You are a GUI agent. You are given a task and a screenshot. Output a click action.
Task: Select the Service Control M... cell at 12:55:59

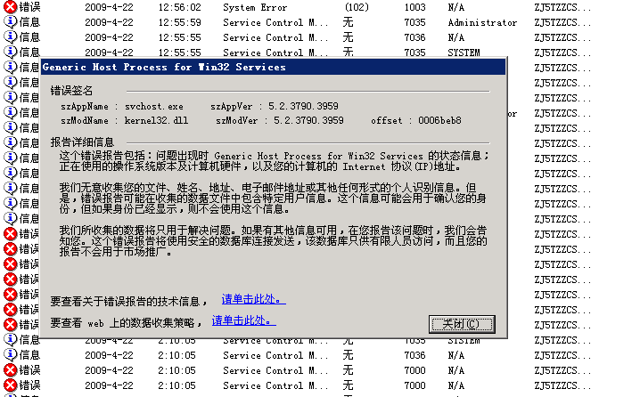275,22
